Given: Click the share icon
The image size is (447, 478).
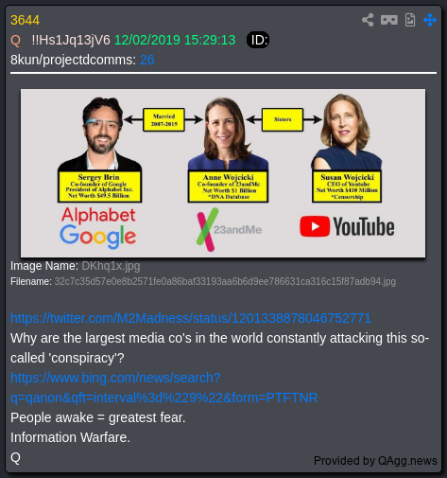Looking at the screenshot, I should 368,20.
